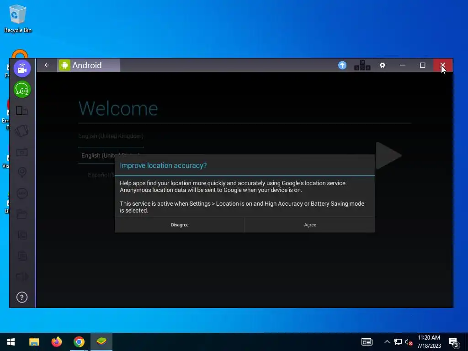
Task: Click the Disagree button
Action: [180, 225]
